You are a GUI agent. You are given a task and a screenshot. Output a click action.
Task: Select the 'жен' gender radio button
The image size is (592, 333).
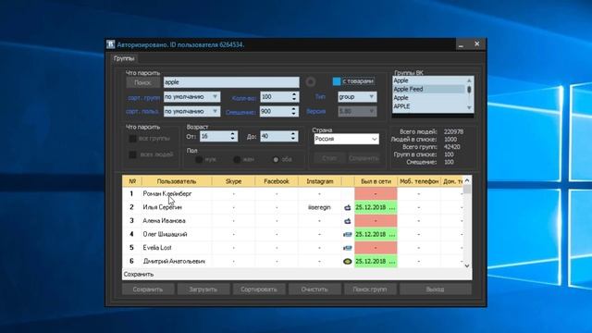point(237,159)
